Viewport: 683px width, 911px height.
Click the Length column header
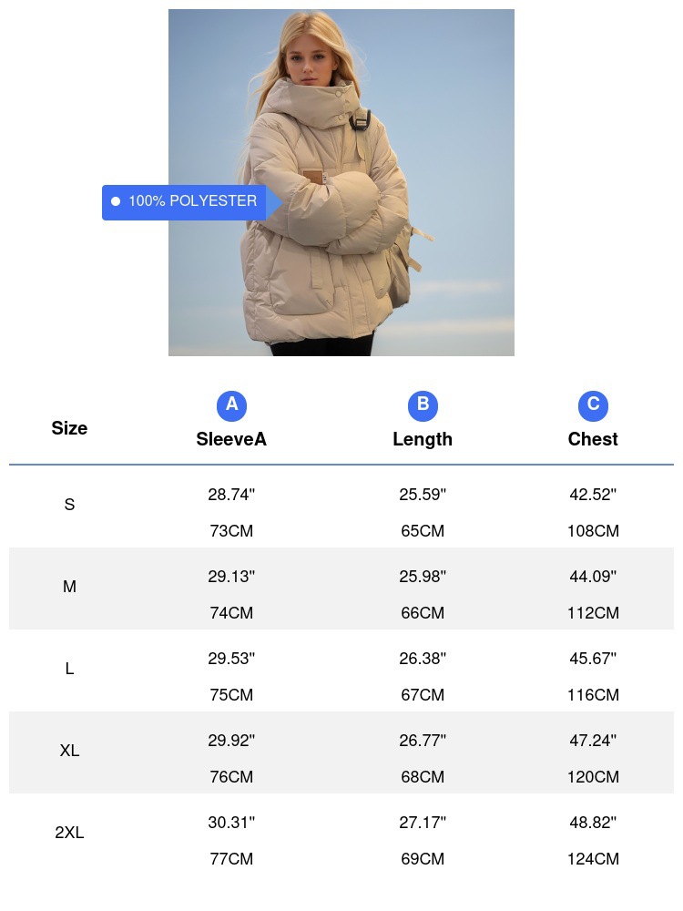tap(423, 439)
